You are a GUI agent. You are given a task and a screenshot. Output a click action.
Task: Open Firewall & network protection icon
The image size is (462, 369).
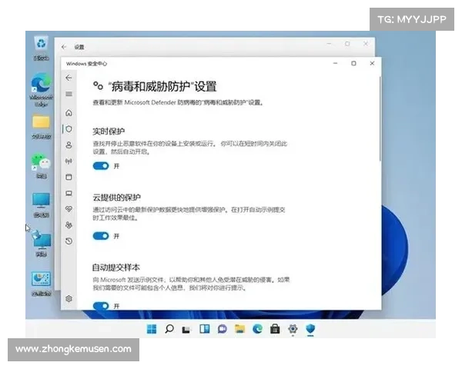69,161
